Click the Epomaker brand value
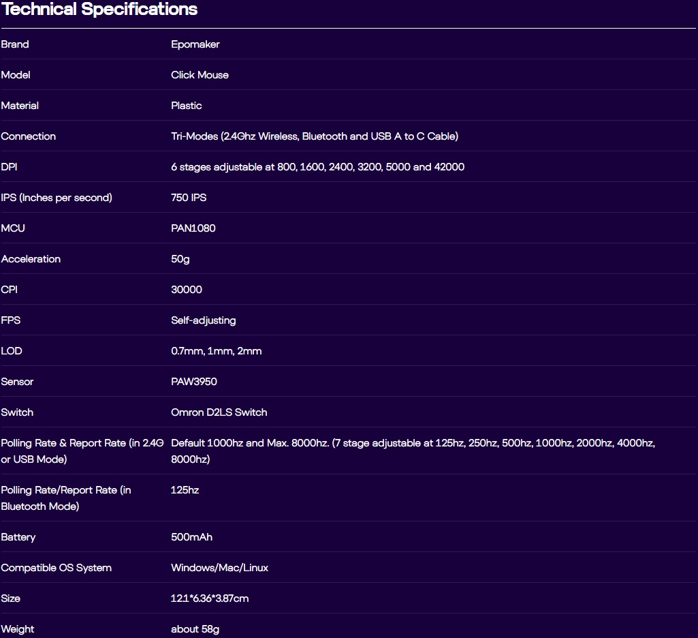698x638 pixels. tap(195, 44)
